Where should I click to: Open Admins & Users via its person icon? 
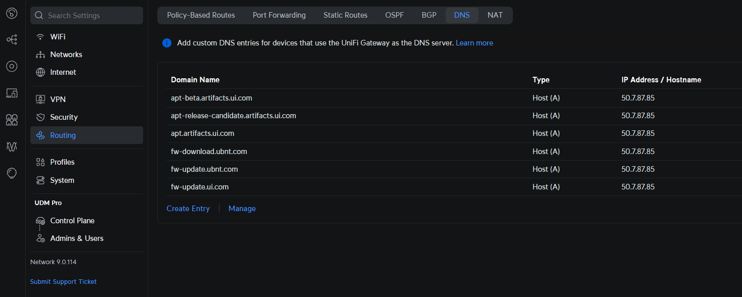click(40, 238)
